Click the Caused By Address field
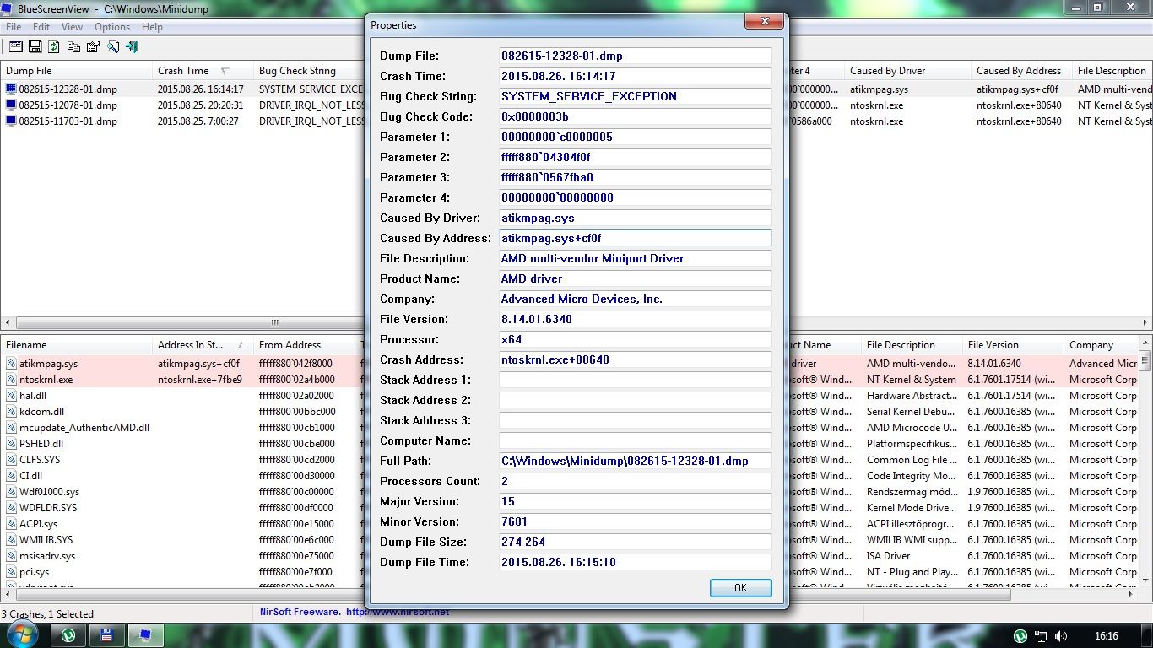 pyautogui.click(x=636, y=238)
